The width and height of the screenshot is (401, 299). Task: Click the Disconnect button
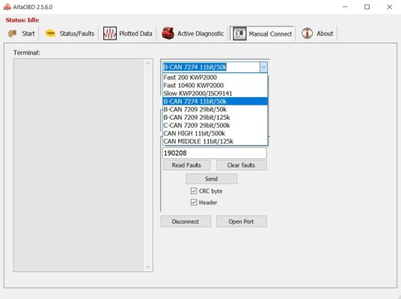coord(186,221)
